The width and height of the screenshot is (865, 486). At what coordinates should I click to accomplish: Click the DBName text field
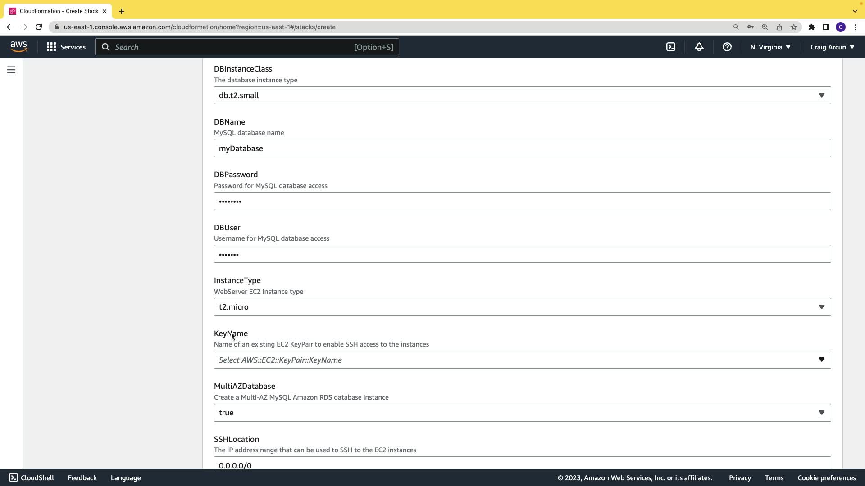point(522,148)
